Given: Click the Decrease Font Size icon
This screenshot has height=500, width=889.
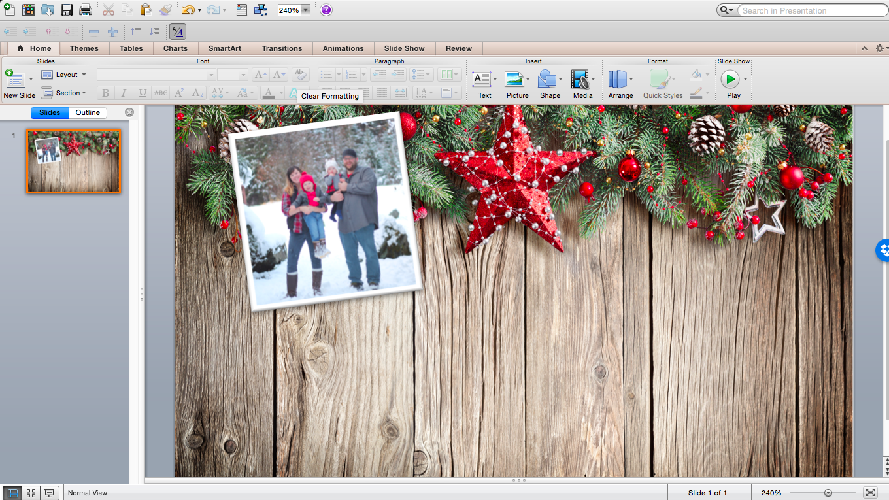Looking at the screenshot, I should coord(280,75).
